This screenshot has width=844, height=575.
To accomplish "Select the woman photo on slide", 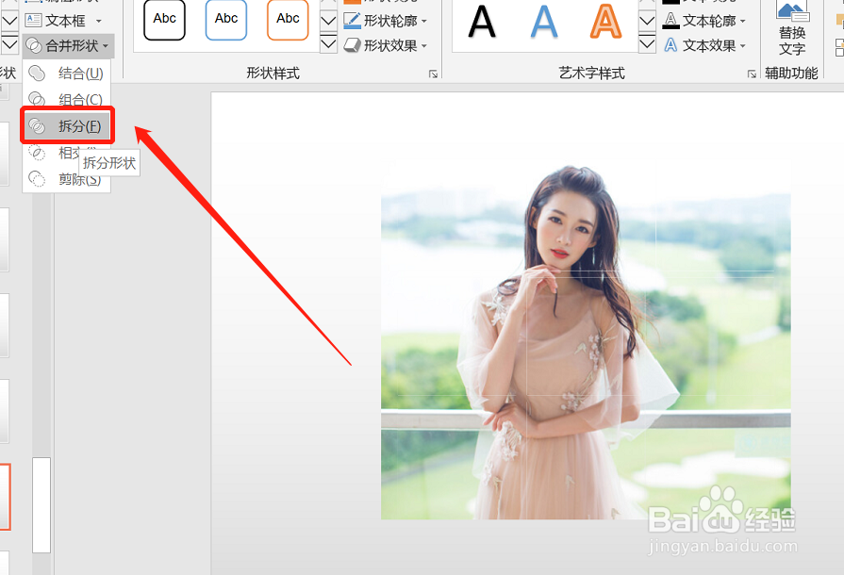I will tap(586, 342).
